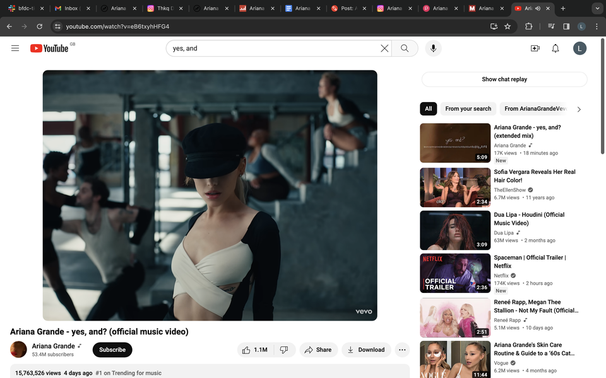Click the Share button
606x378 pixels.
coord(318,350)
